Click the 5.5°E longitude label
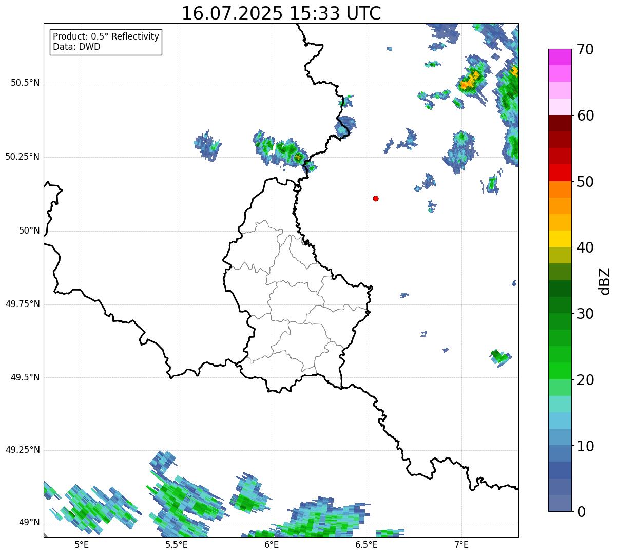617x555 pixels. (x=177, y=545)
